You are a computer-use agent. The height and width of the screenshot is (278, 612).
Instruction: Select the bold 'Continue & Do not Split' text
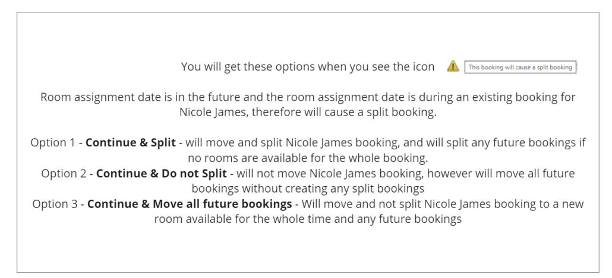(162, 173)
